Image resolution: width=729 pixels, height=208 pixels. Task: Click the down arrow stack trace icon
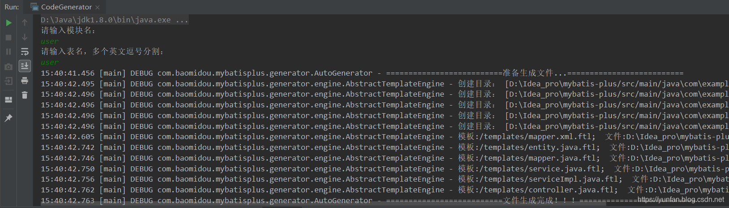[25, 37]
